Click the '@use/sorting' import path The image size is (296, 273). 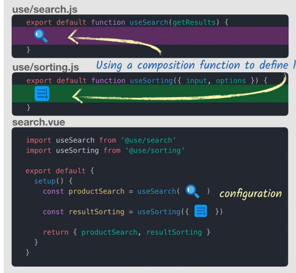point(155,150)
